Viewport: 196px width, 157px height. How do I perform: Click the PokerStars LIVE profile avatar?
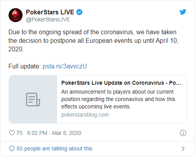[x=16, y=15]
